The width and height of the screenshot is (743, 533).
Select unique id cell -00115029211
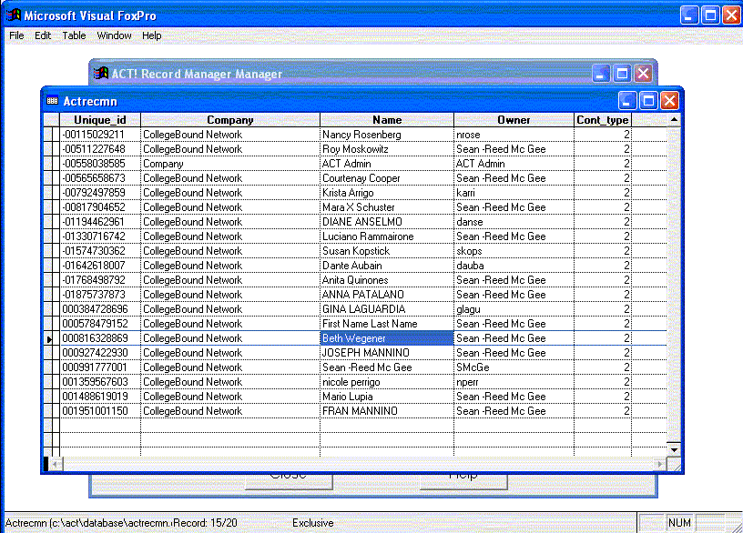(100, 135)
